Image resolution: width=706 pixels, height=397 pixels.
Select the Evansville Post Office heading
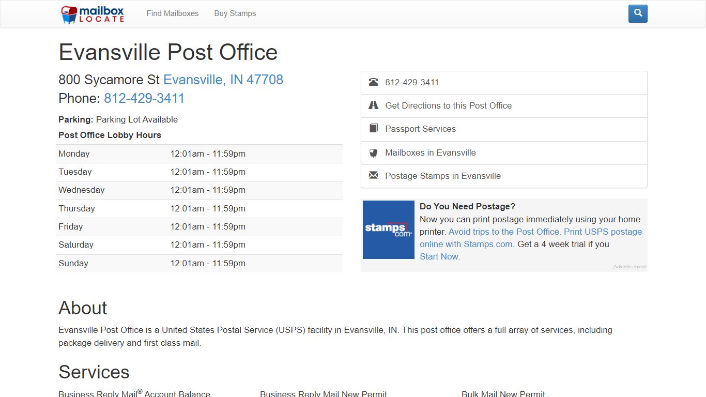point(168,52)
